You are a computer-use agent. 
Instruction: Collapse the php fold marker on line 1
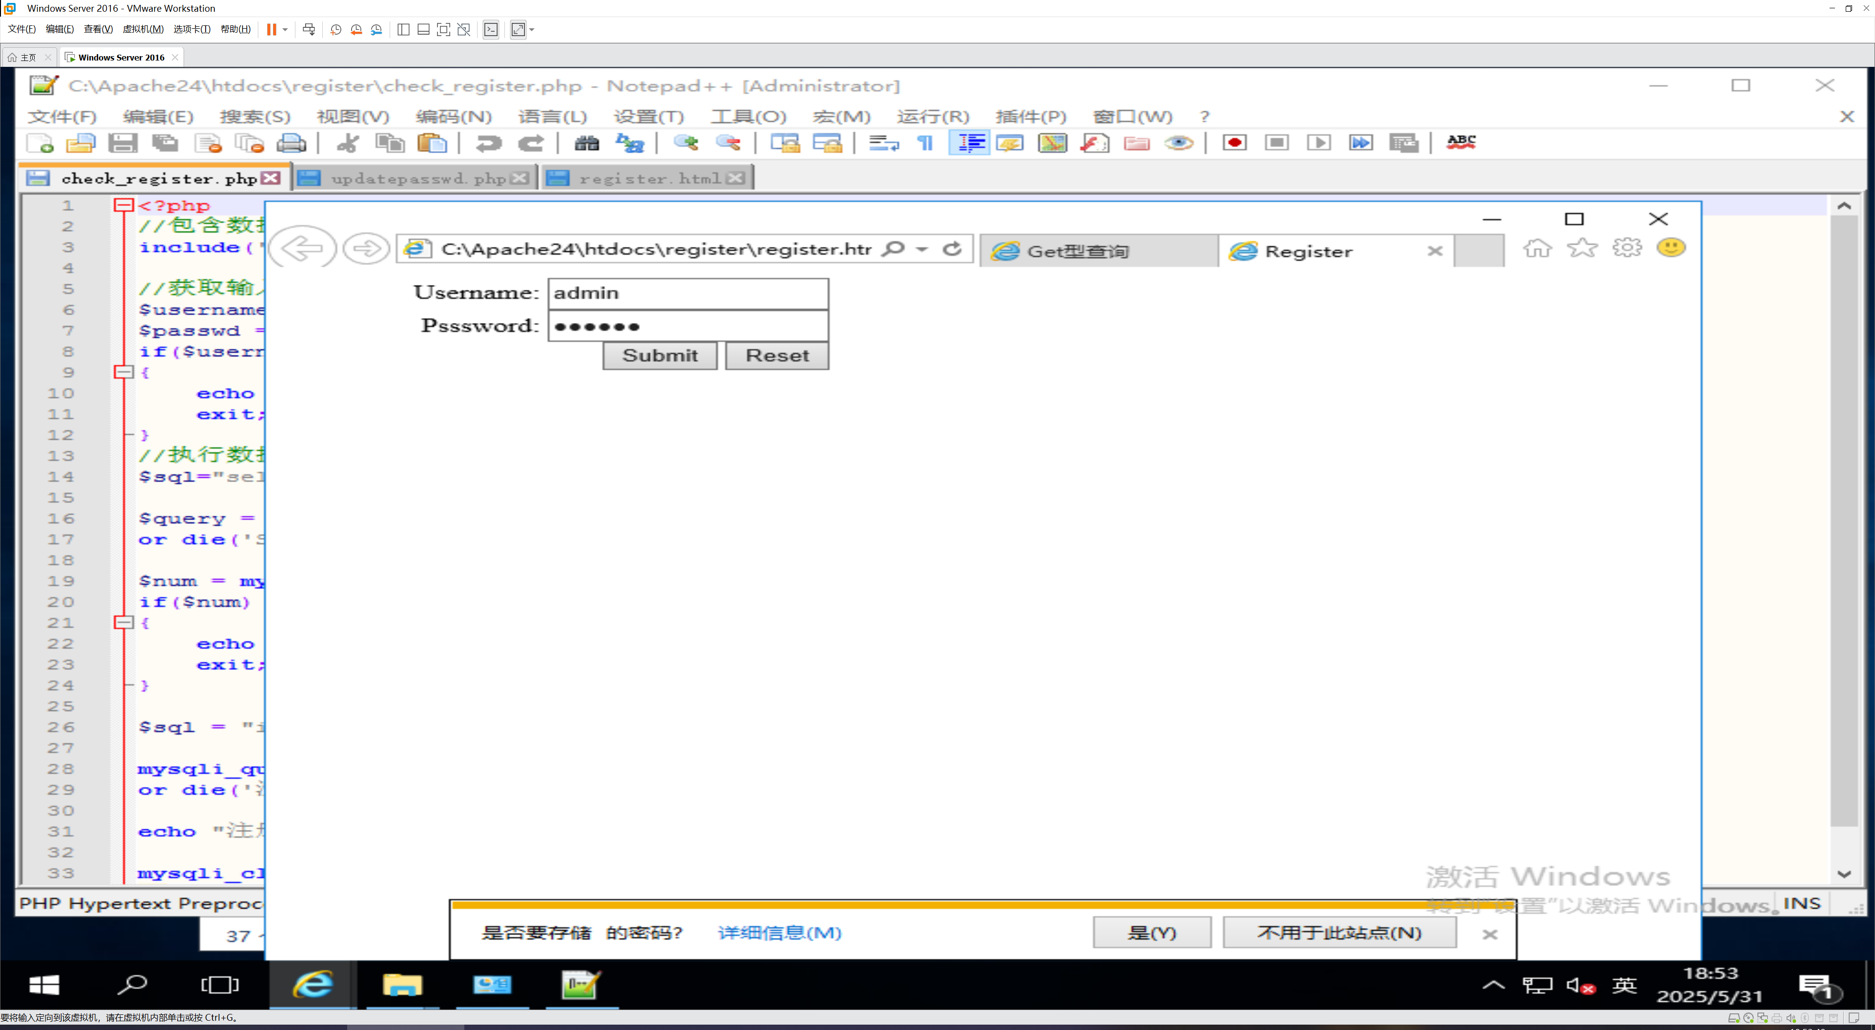coord(124,205)
